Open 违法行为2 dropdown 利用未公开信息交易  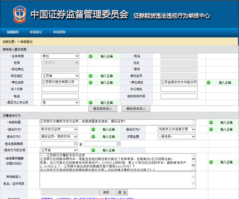(176, 129)
